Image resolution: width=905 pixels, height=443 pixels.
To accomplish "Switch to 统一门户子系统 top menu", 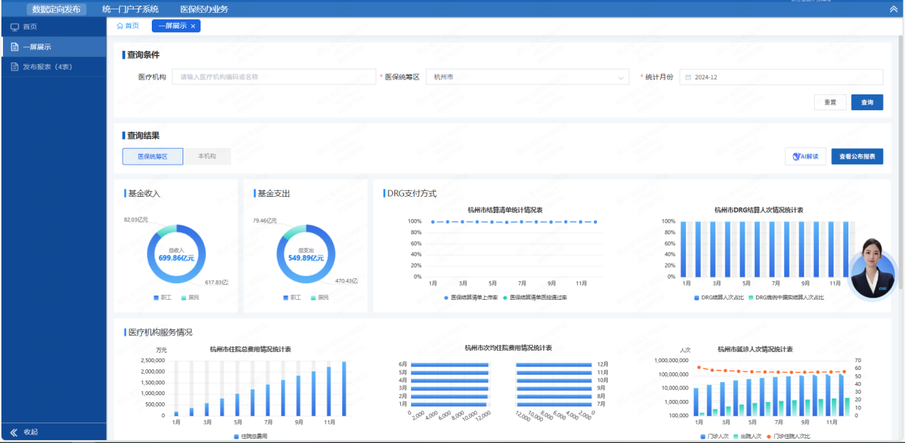I will [x=130, y=9].
